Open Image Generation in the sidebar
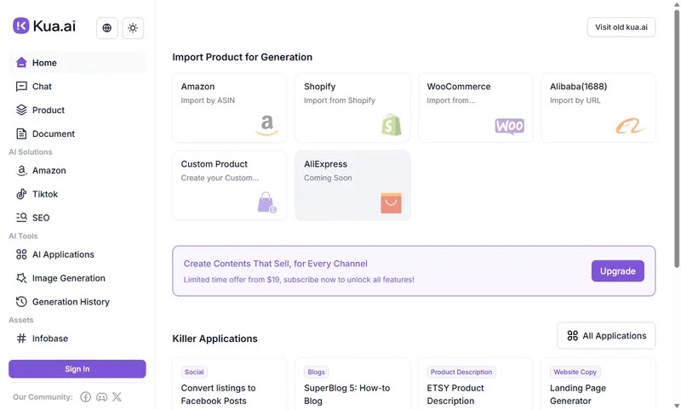Screen dimensions: 681x410 point(77,278)
